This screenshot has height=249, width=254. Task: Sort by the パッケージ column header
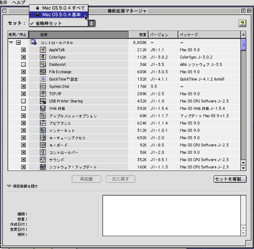(x=209, y=35)
